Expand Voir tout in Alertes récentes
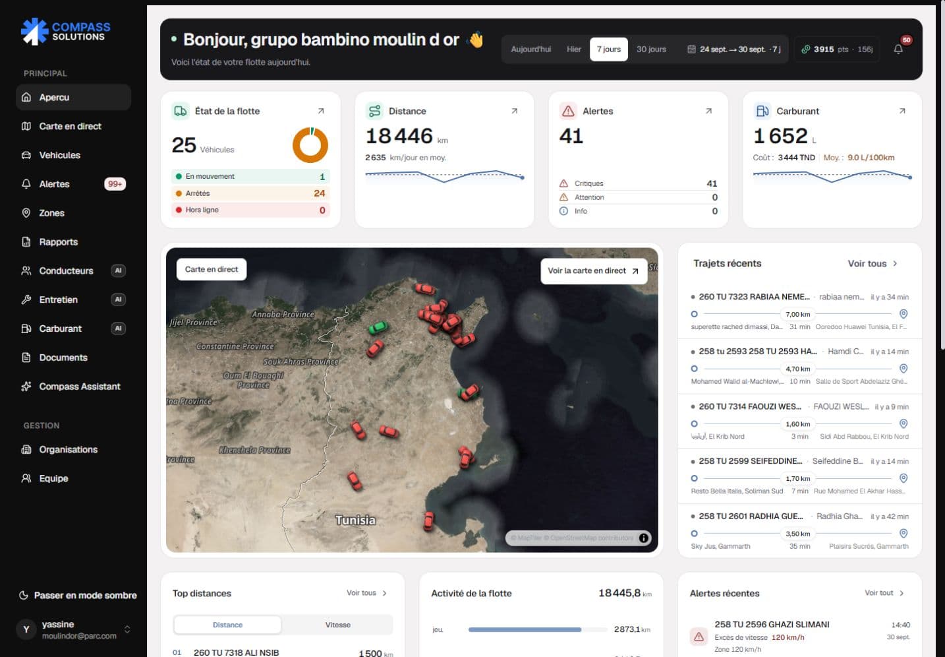 [x=884, y=593]
